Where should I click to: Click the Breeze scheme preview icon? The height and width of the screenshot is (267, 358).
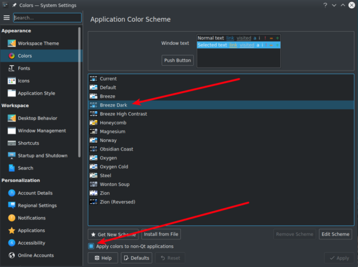[x=94, y=96]
